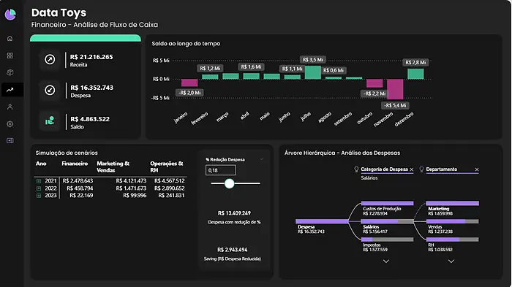
Task: Click the % Redução Despesa slider handle
Action: click(x=230, y=183)
